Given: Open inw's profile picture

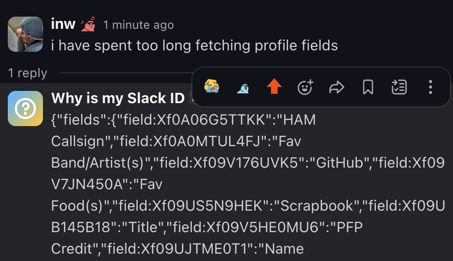Looking at the screenshot, I should [x=22, y=34].
